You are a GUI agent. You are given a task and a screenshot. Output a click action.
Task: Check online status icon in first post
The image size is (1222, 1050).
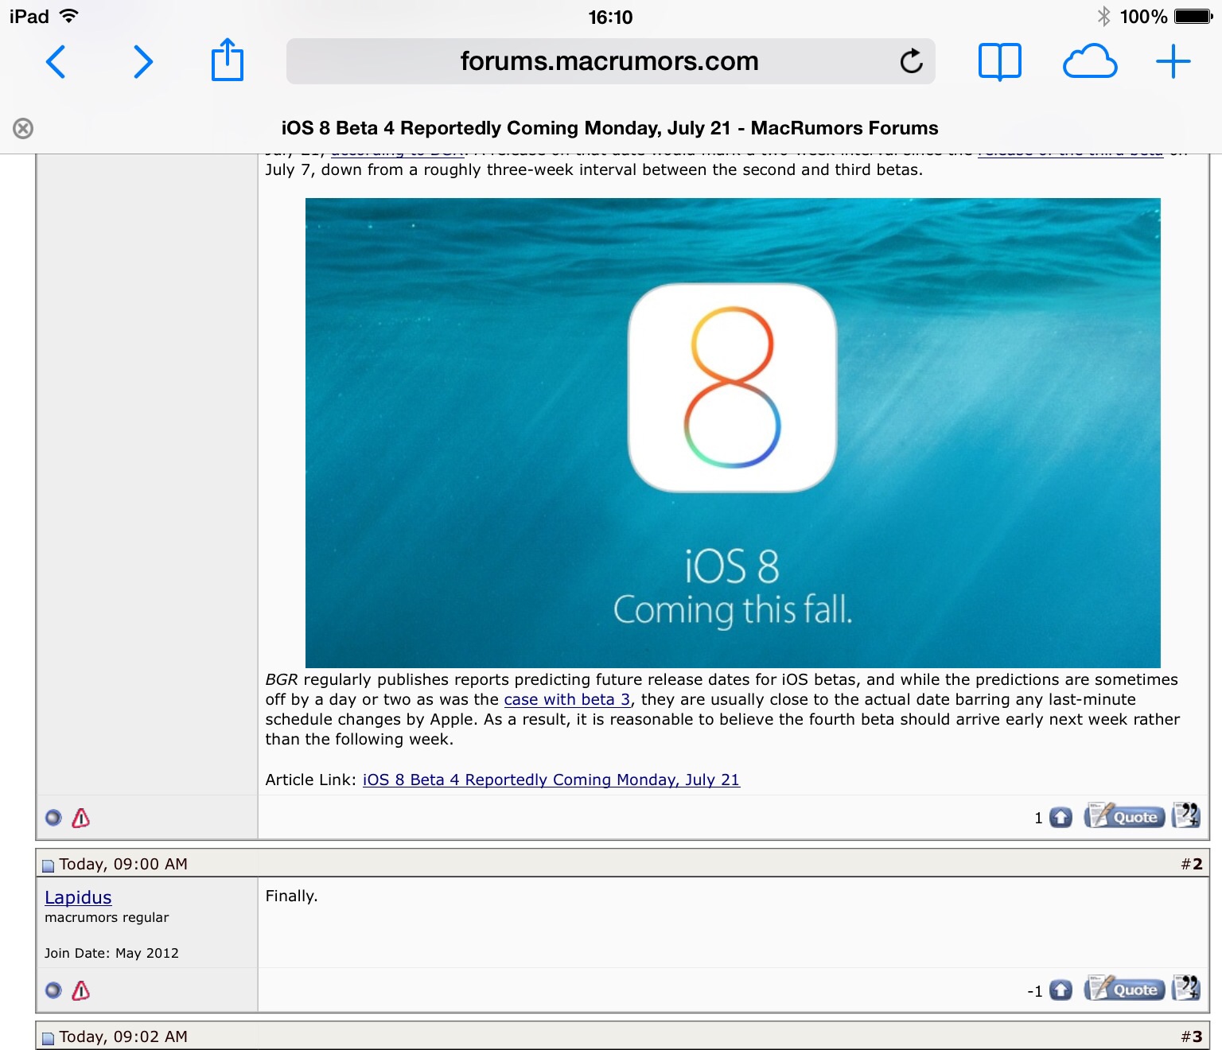point(53,817)
